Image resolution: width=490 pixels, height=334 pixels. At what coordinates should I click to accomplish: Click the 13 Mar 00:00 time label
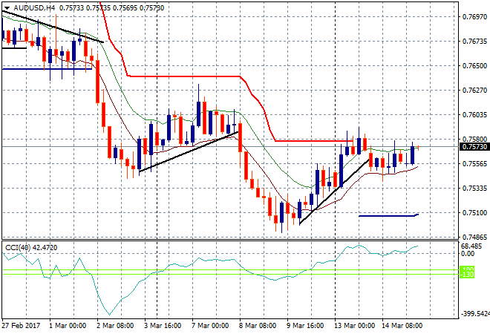(354, 326)
